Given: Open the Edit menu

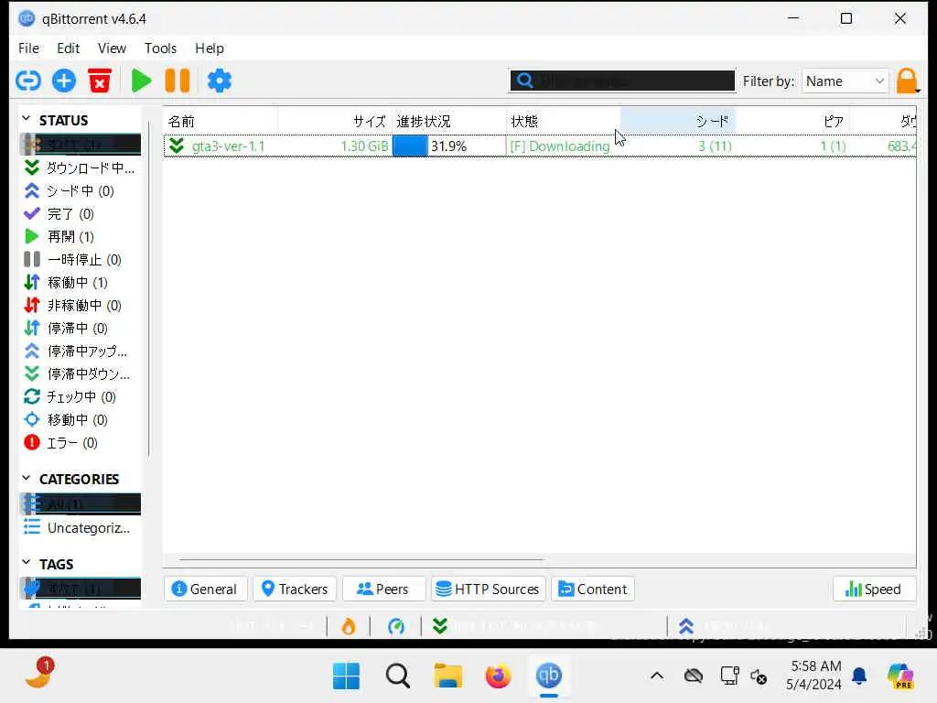Looking at the screenshot, I should [68, 48].
